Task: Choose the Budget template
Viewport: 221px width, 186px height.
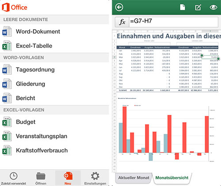Action: (54, 122)
